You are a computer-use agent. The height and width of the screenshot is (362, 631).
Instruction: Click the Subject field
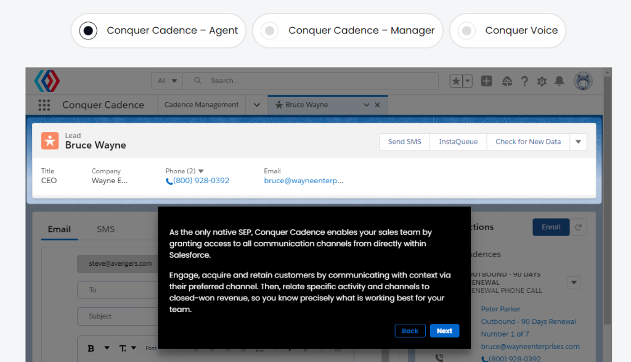pyautogui.click(x=118, y=316)
